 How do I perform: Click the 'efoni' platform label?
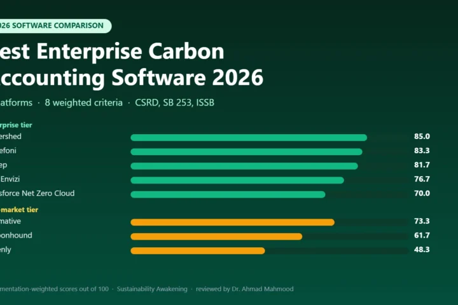coord(8,151)
